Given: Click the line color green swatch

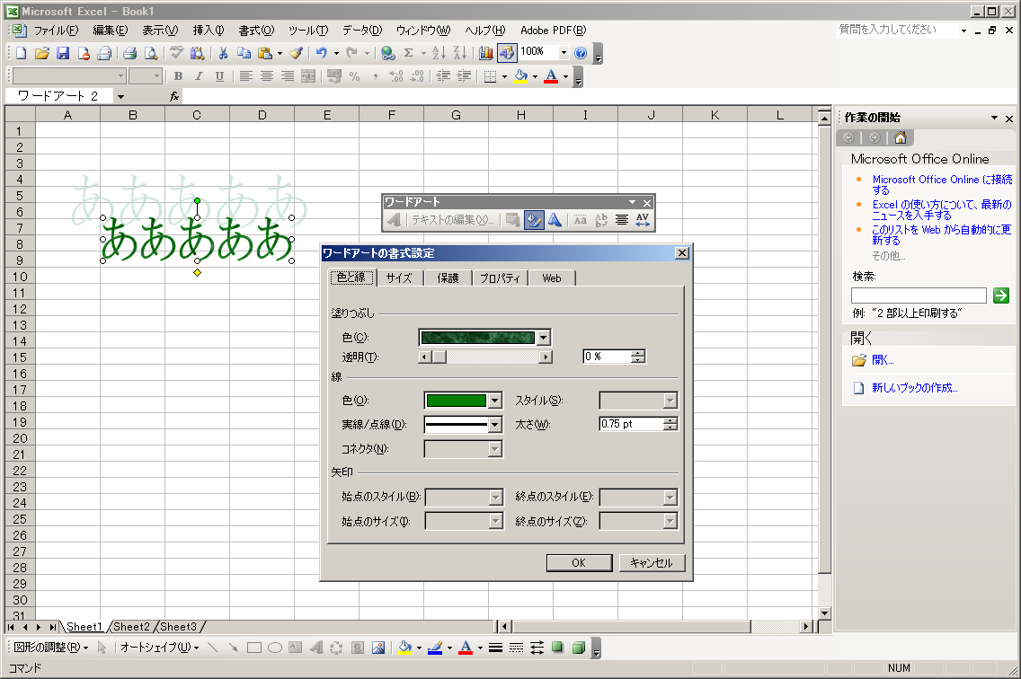Looking at the screenshot, I should 456,401.
